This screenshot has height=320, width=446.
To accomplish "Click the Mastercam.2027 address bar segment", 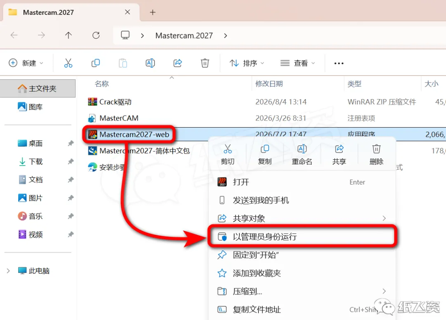I will point(184,36).
